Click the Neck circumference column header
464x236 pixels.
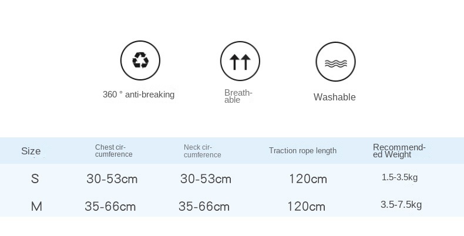pos(202,151)
